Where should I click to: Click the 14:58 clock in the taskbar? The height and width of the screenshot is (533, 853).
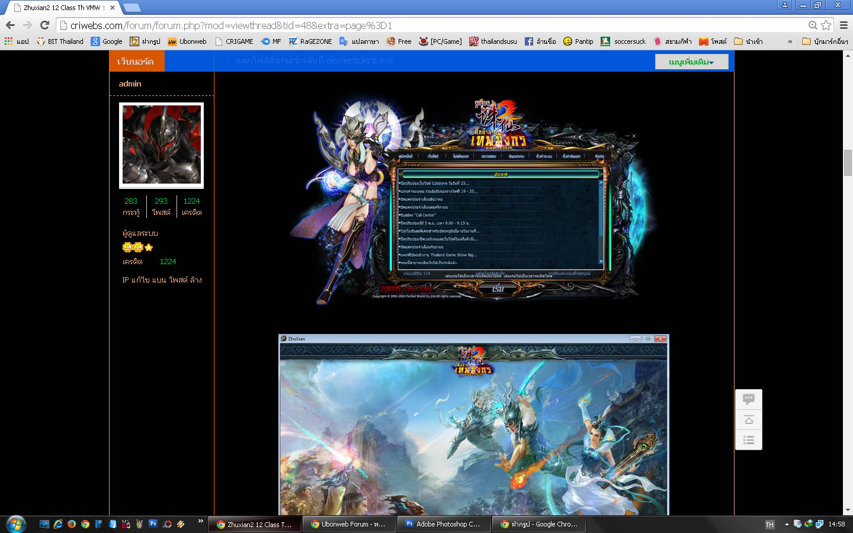tap(836, 524)
